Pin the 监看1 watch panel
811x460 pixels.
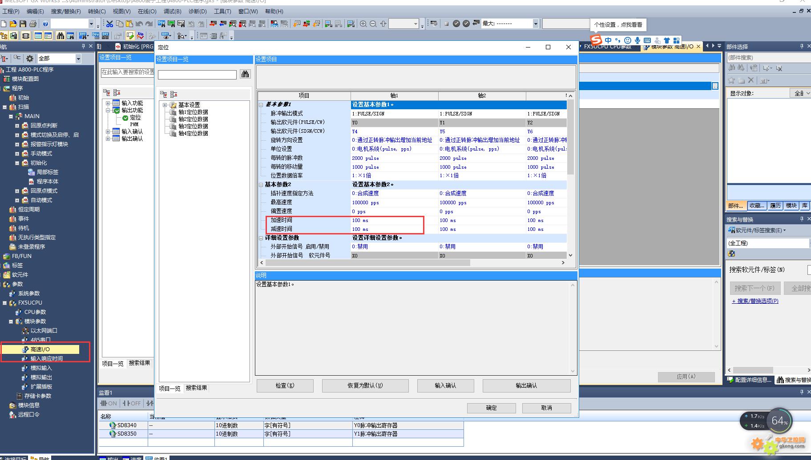pos(802,392)
